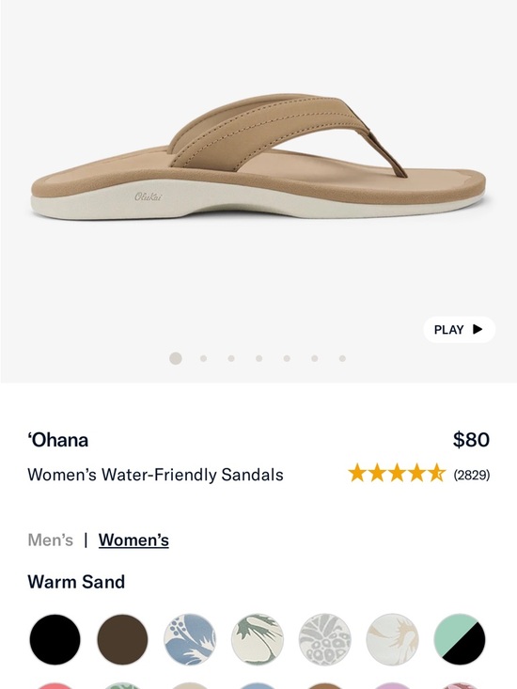Image resolution: width=517 pixels, height=689 pixels.
Task: Open the 2829 reviews count link
Action: coord(472,475)
